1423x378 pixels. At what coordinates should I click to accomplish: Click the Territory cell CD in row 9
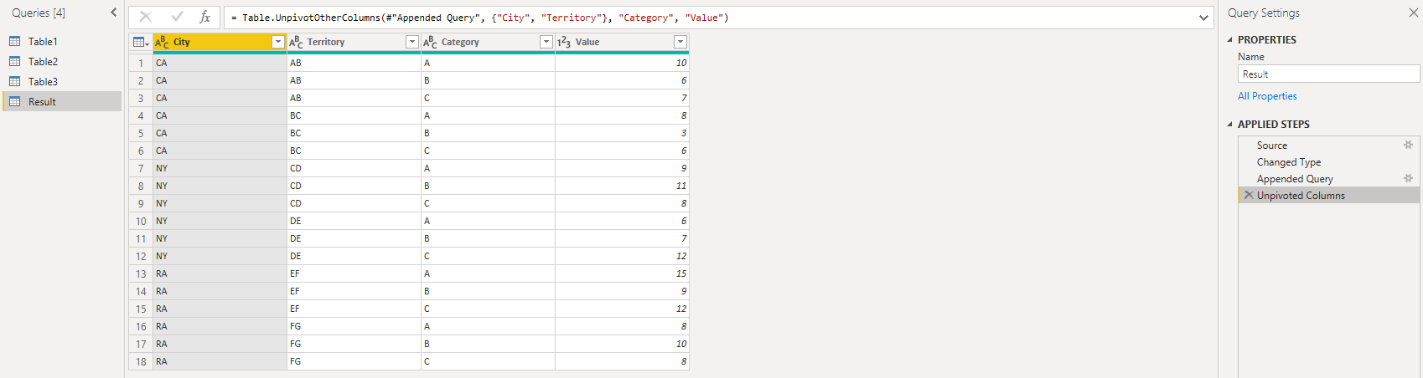[354, 203]
